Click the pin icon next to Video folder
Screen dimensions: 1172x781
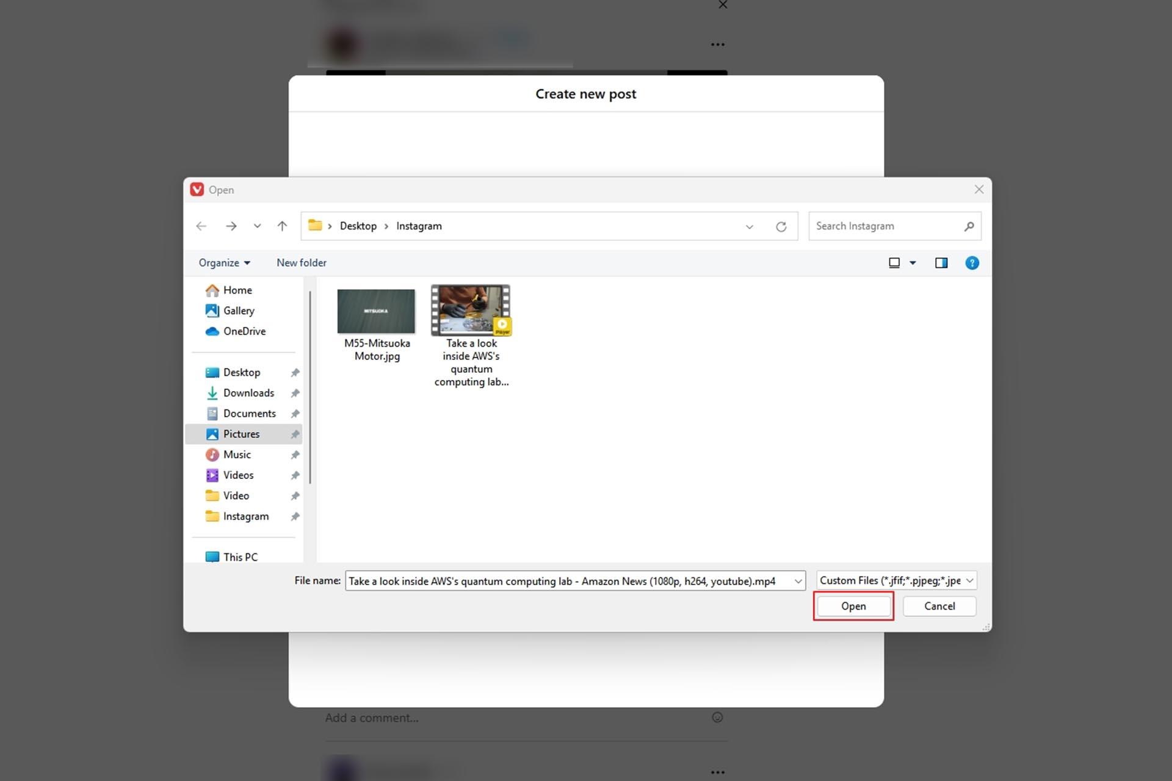pos(295,496)
